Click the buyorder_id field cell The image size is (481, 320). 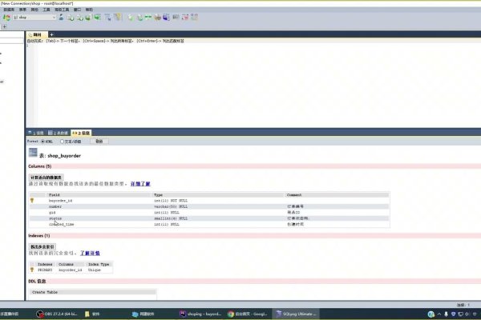tap(61, 201)
